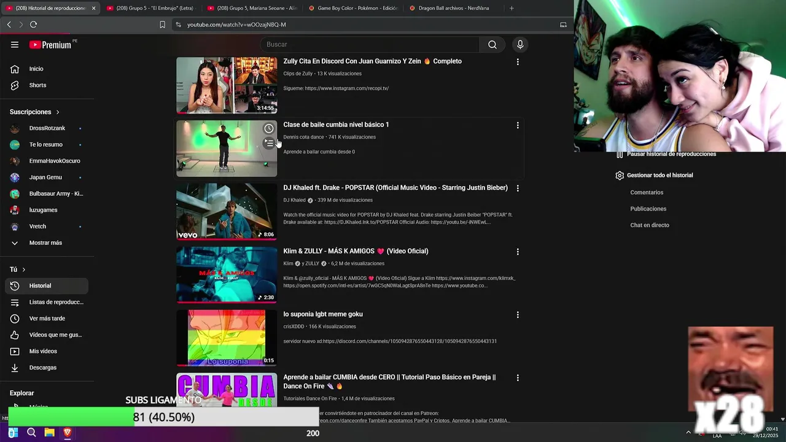
Task: Add cumbia class video to queue icon
Action: coord(269,143)
